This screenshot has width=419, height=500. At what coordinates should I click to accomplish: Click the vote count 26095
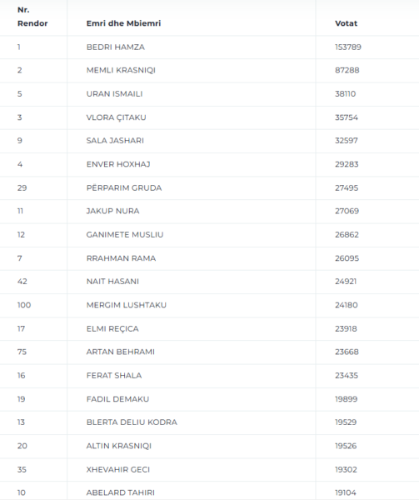pyautogui.click(x=347, y=258)
